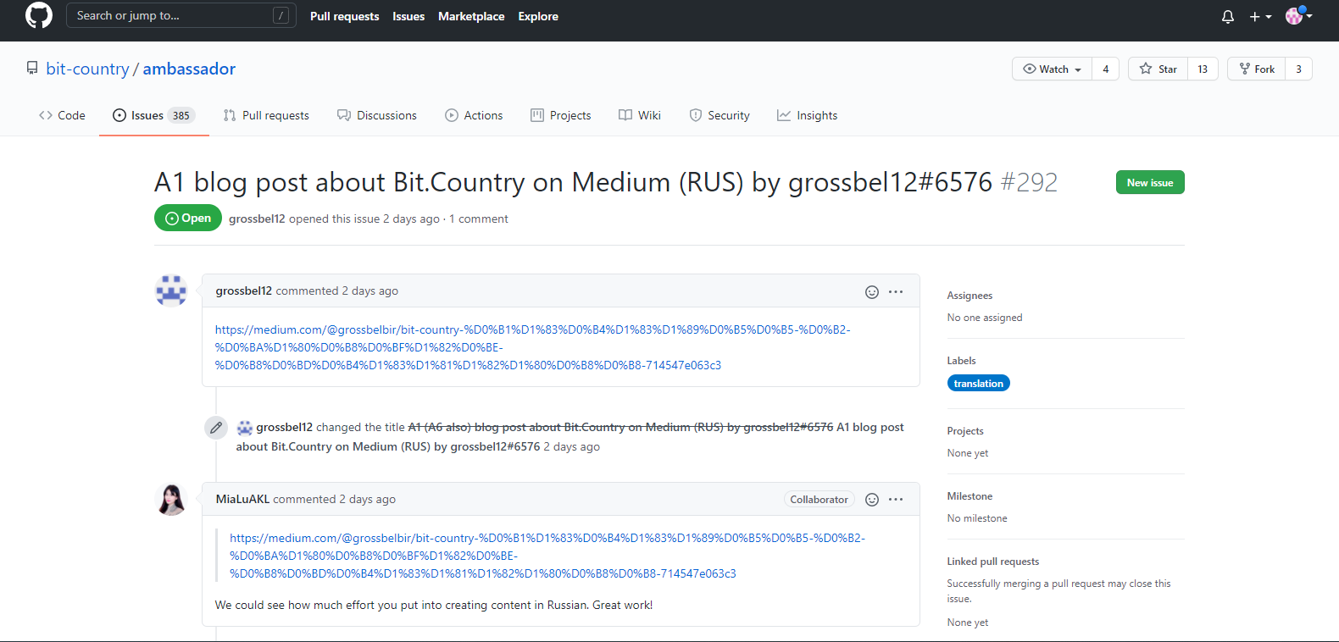
Task: Switch to the Insights tab
Action: [x=808, y=115]
